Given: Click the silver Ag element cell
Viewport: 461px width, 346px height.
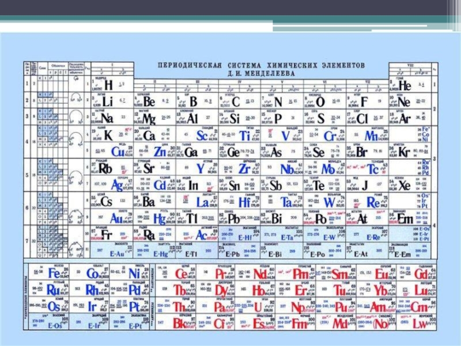Looking at the screenshot, I should (118, 186).
